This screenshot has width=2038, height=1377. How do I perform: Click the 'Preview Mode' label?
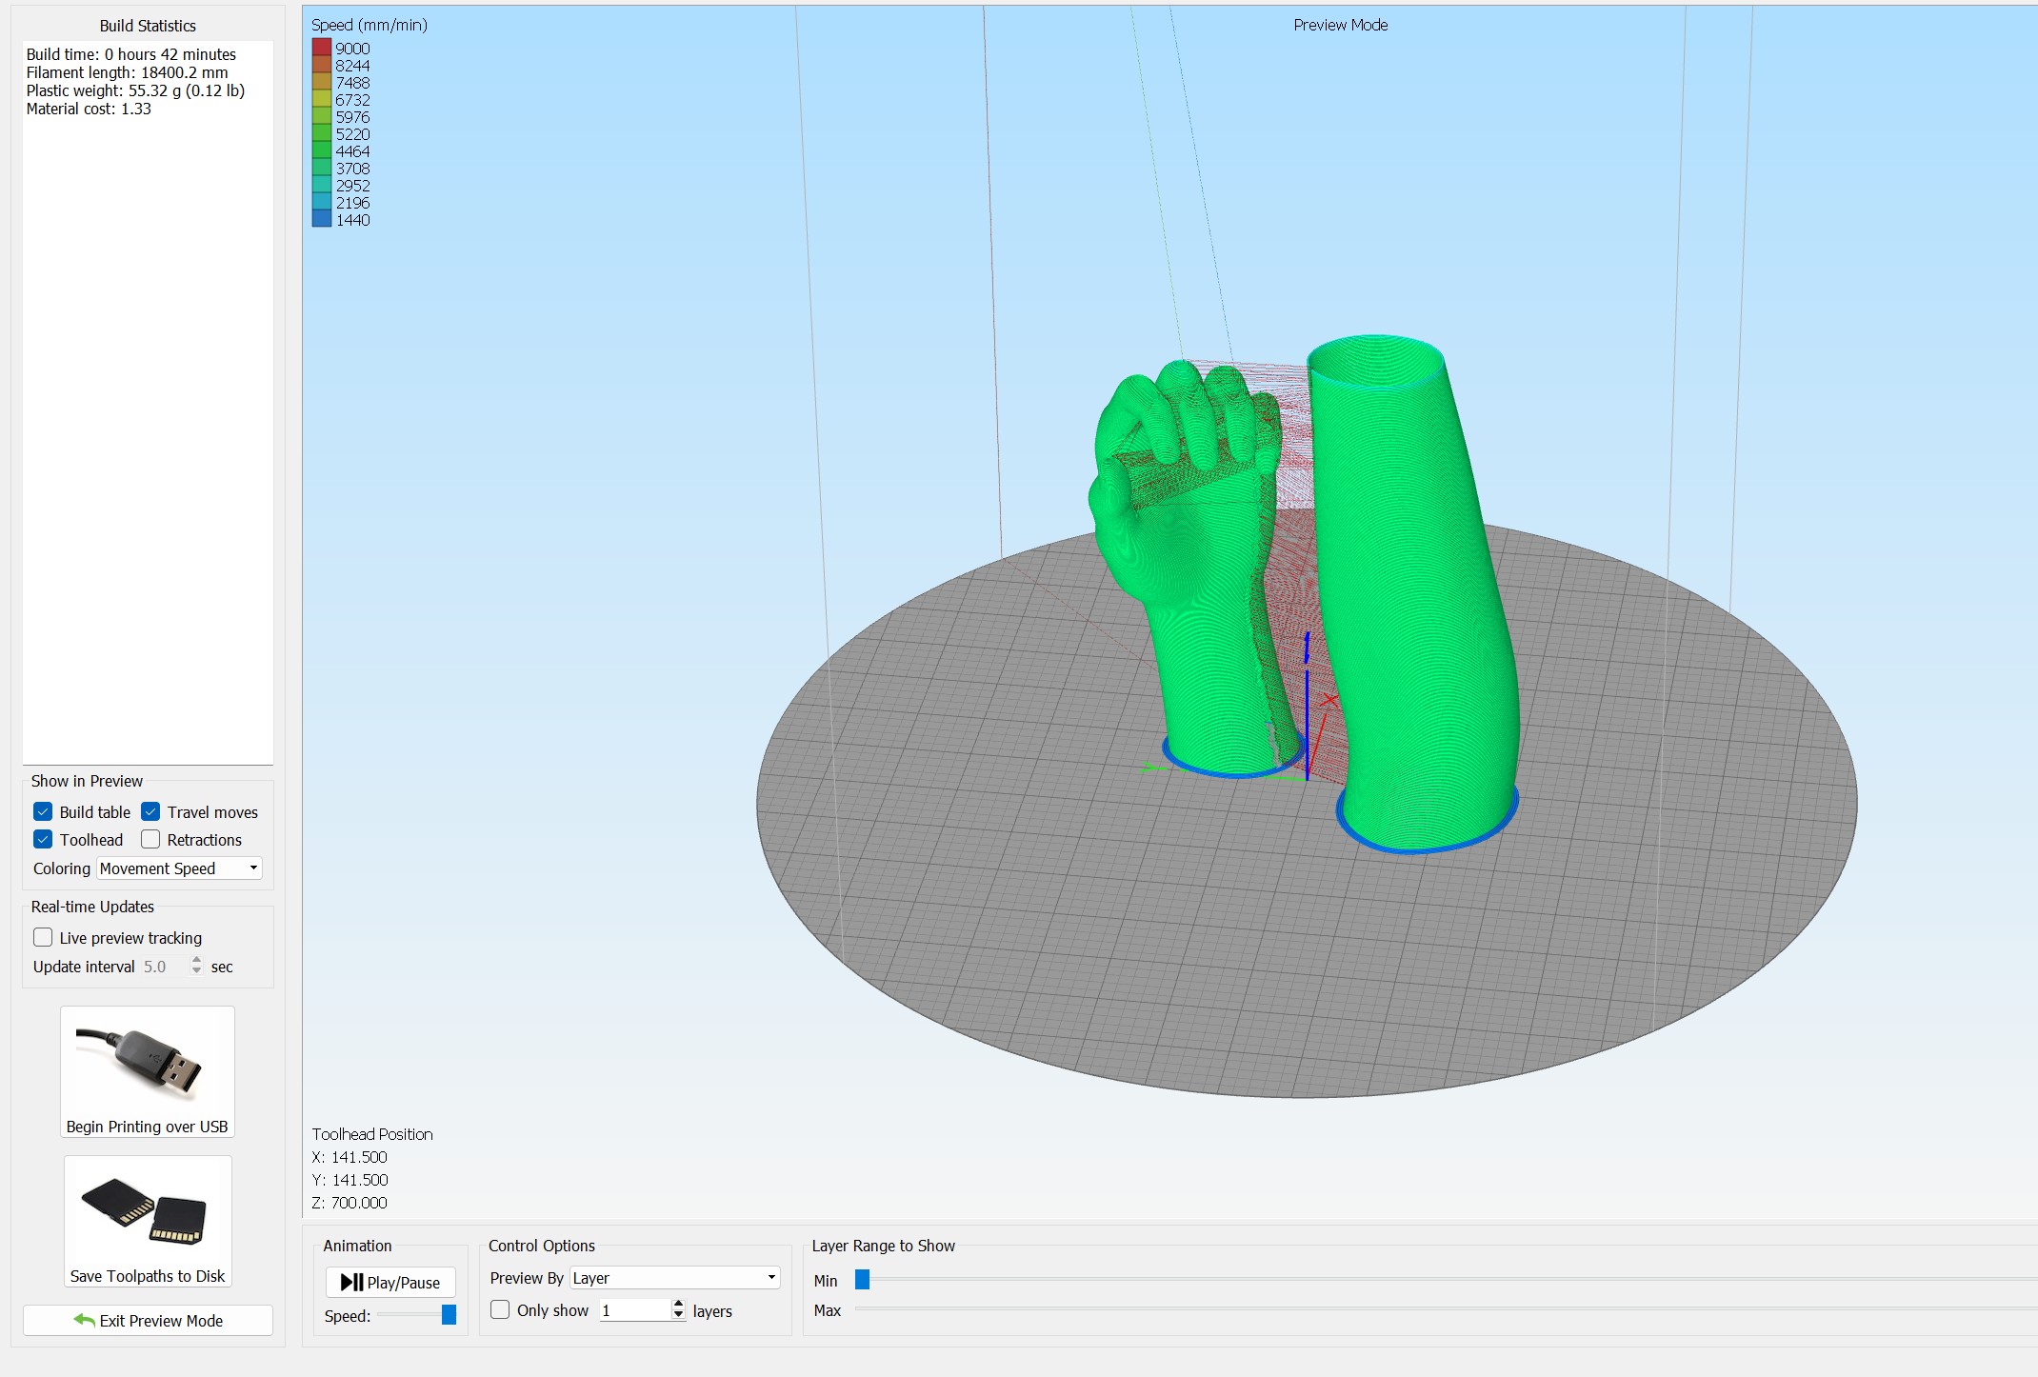tap(1340, 25)
